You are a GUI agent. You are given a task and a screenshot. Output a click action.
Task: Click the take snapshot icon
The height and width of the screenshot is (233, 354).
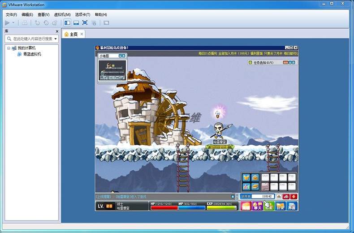37,22
